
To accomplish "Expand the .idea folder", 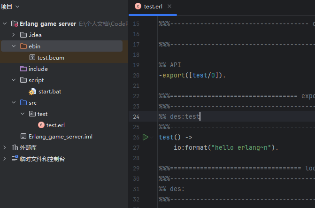I will tap(14, 35).
